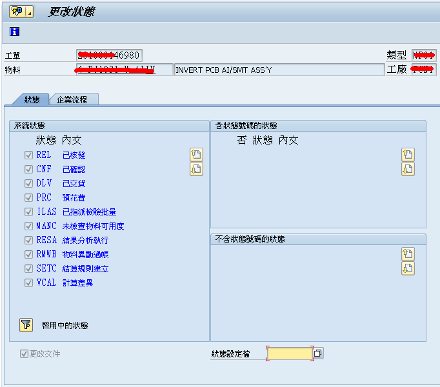This screenshot has width=440, height=387.
Task: Click the 工廠 plant field
Action: point(424,70)
